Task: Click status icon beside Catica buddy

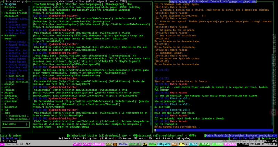Action: pos(7,22)
